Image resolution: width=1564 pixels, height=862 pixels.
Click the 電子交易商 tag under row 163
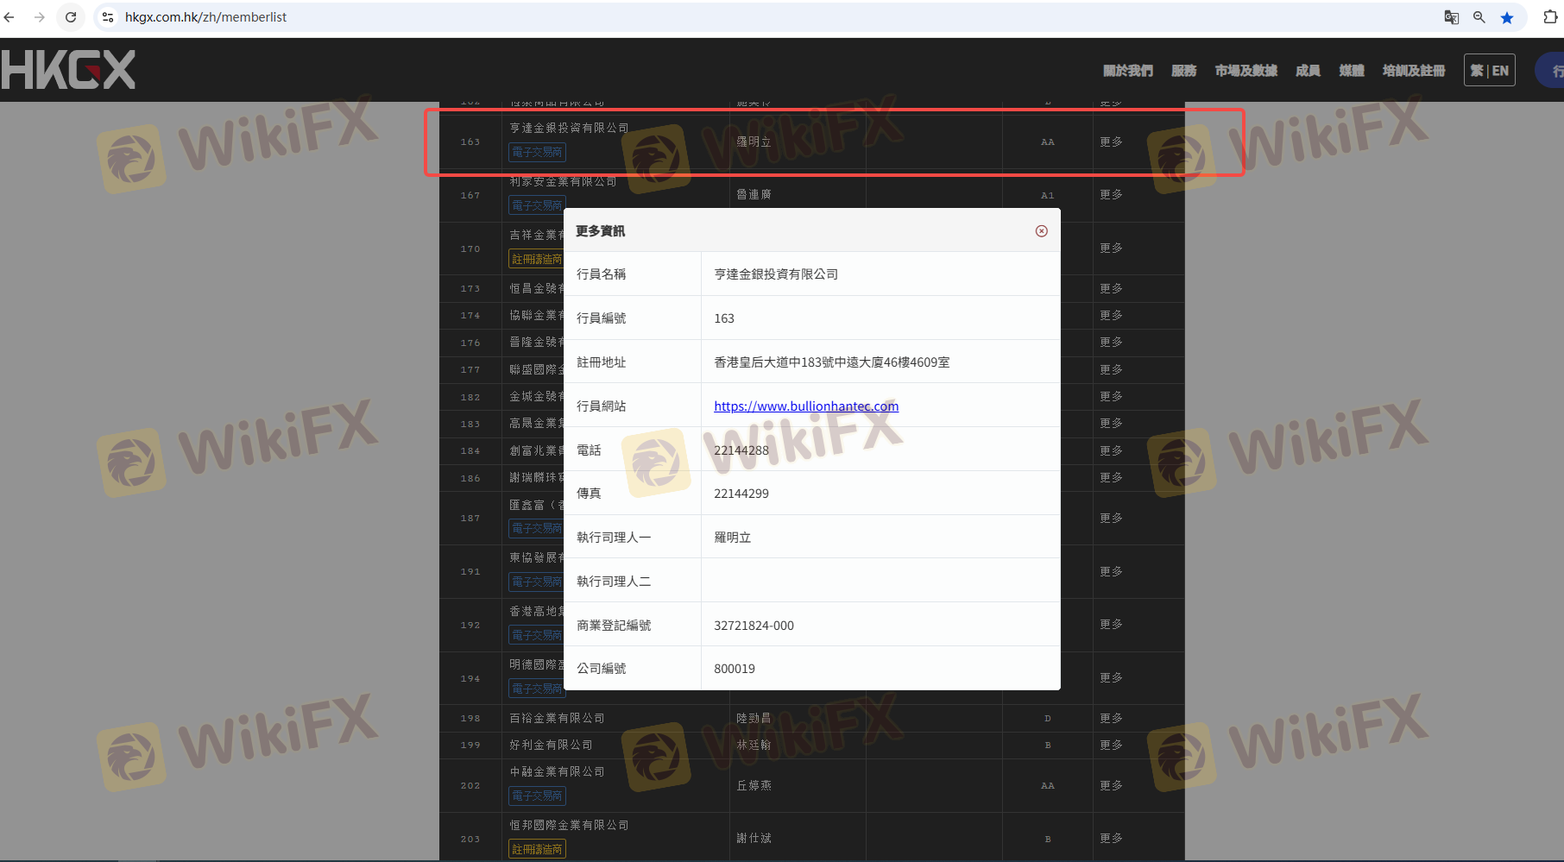(537, 152)
